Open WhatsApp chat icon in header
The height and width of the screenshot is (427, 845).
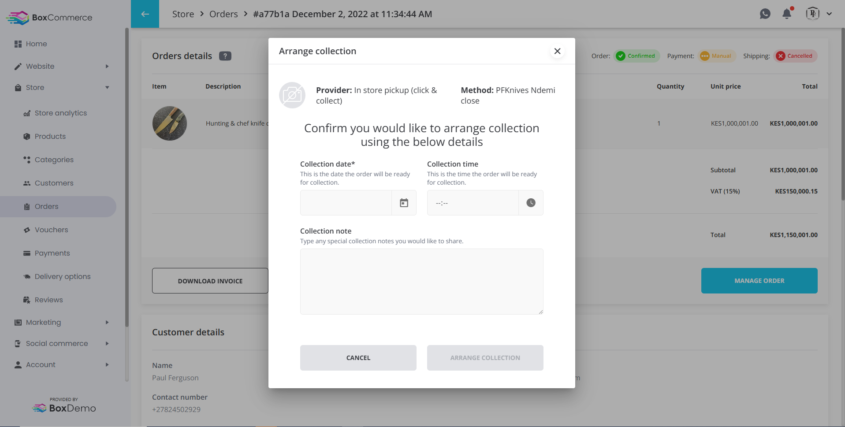click(x=765, y=14)
